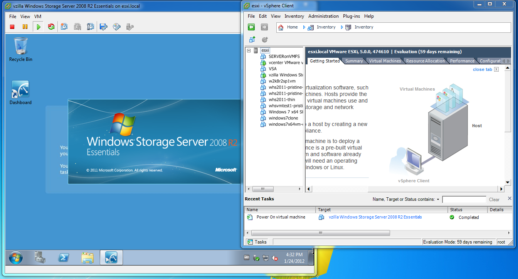Click Dashboard button on guest taskbar
Image resolution: width=518 pixels, height=279 pixels.
(x=111, y=257)
